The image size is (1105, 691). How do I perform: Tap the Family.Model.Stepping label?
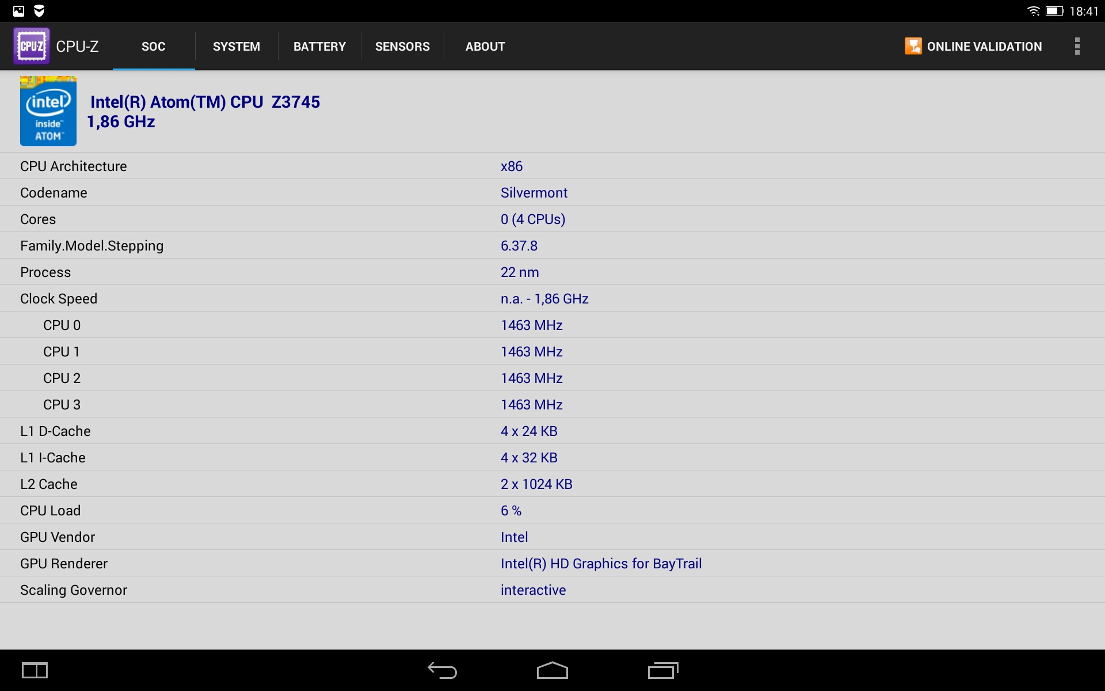point(92,246)
